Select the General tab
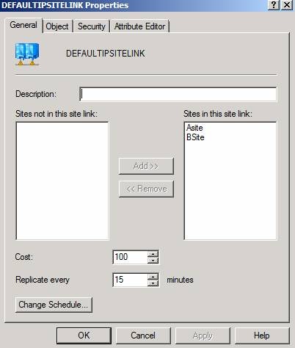The image size is (295, 348). click(23, 25)
